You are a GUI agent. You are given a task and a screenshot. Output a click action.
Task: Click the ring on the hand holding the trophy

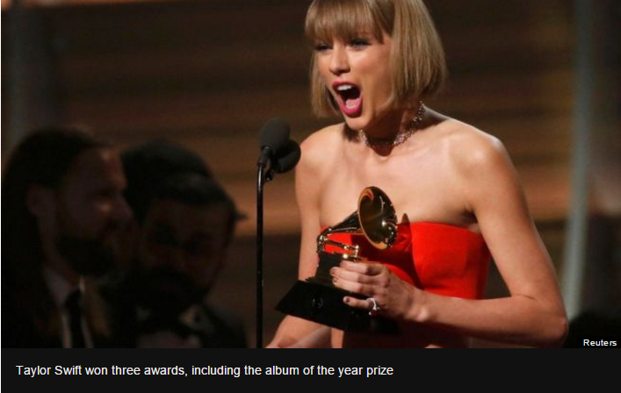(x=373, y=305)
